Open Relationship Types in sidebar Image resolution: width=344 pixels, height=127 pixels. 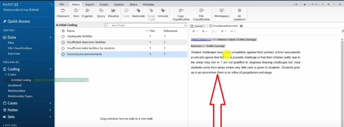click(x=20, y=96)
